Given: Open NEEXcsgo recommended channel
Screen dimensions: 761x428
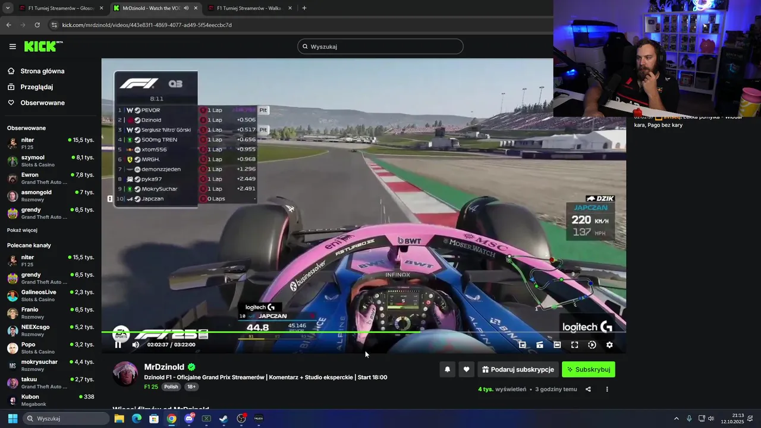Looking at the screenshot, I should (51, 331).
